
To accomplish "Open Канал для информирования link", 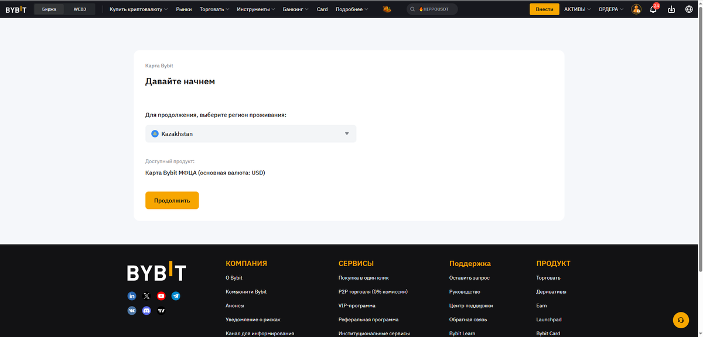I will click(260, 333).
